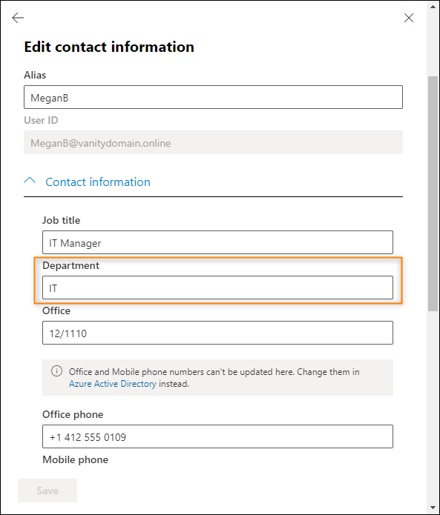Viewport: 440px width, 515px height.
Task: Click the Contact information heading text
Action: coord(98,182)
